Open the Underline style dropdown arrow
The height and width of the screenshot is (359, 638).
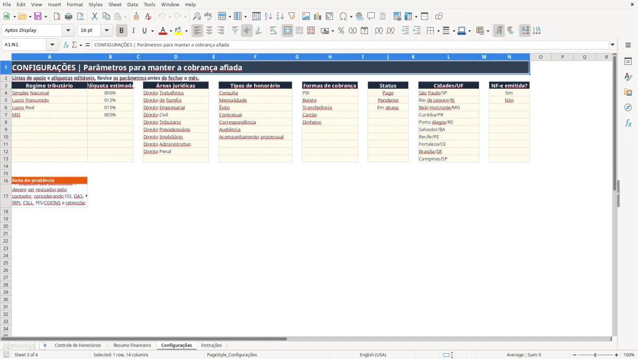[152, 31]
